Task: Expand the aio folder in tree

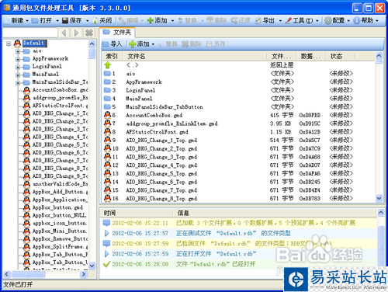Action: point(18,51)
